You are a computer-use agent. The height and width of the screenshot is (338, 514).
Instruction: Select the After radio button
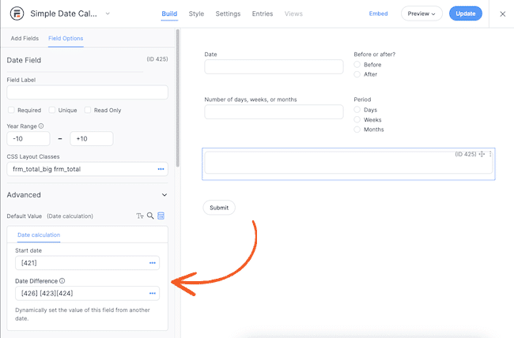pyautogui.click(x=357, y=74)
